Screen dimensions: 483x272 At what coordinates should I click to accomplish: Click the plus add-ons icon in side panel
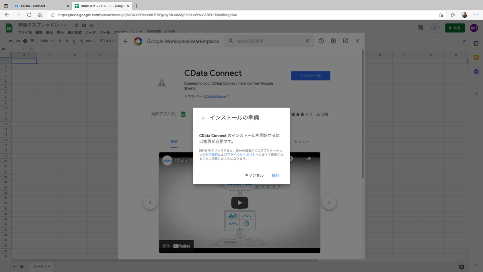pyautogui.click(x=476, y=94)
